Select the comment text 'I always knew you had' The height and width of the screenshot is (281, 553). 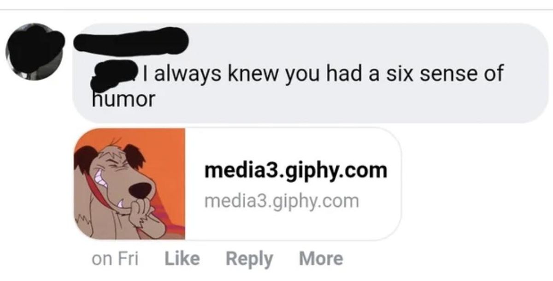[x=234, y=74]
